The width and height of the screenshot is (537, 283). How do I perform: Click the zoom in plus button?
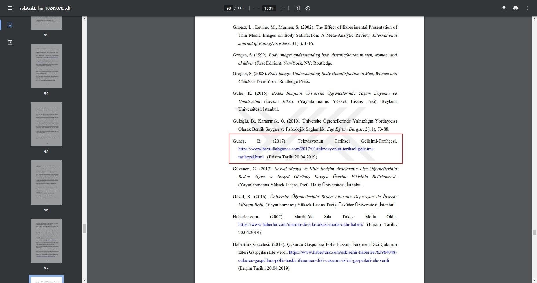[282, 8]
